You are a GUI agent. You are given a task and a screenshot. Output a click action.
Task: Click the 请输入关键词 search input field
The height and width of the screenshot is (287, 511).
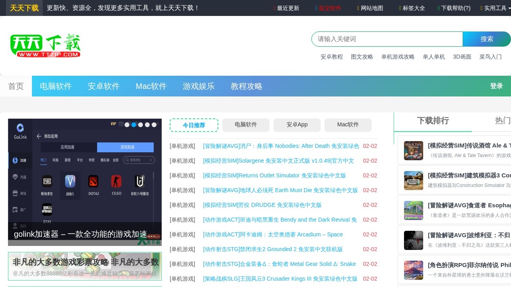[387, 39]
